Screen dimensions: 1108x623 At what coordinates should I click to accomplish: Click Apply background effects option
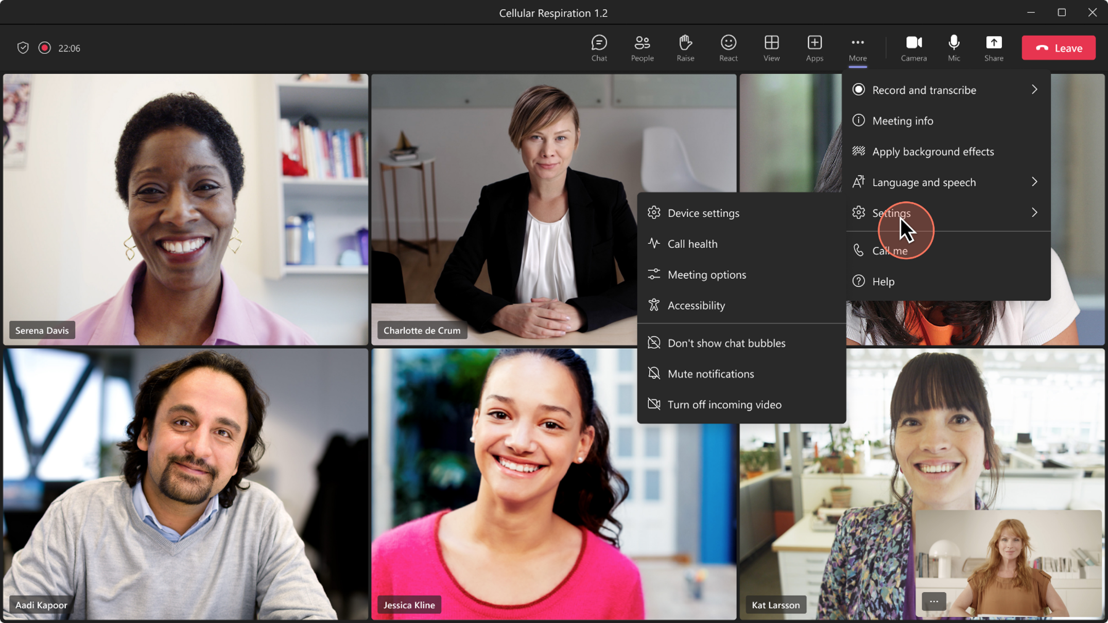click(933, 151)
